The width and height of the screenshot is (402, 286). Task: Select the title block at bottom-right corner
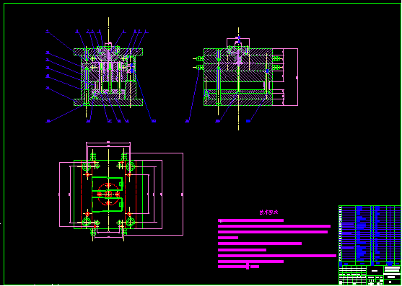coord(370,275)
